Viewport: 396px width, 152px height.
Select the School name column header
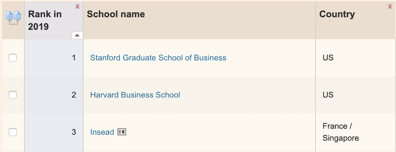(x=116, y=14)
